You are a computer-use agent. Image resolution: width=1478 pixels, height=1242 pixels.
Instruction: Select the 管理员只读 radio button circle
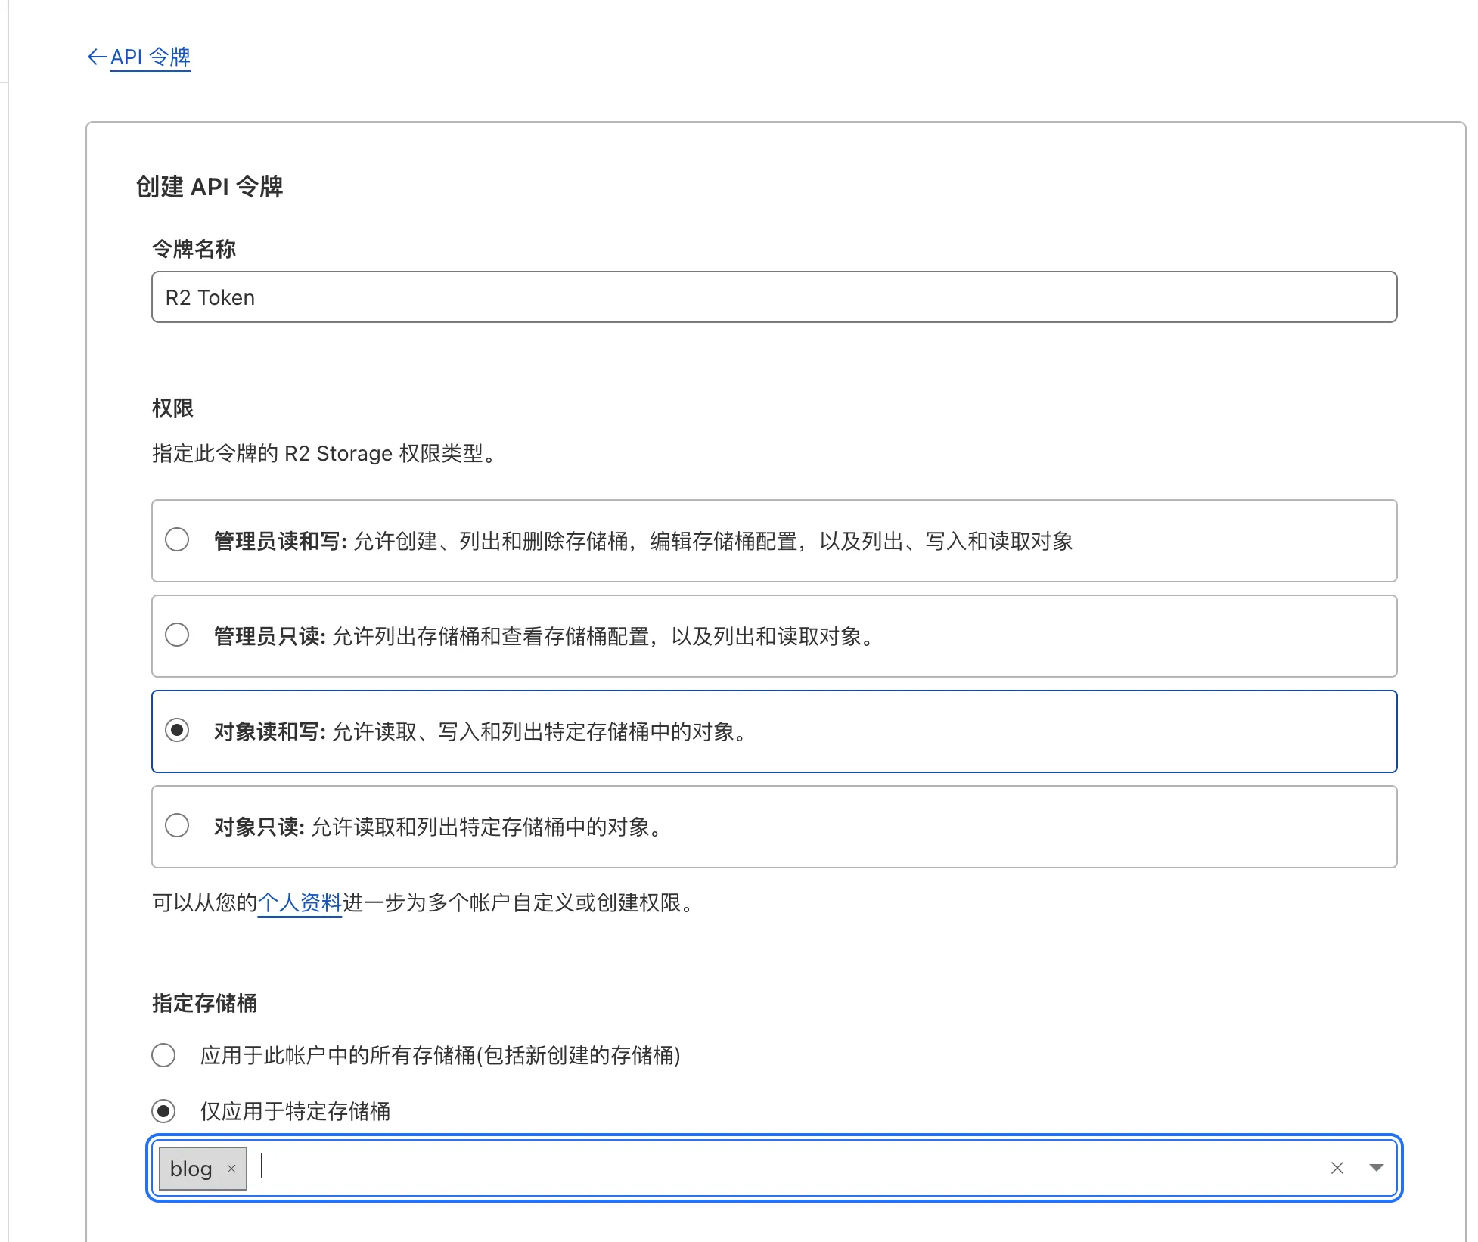(x=177, y=635)
